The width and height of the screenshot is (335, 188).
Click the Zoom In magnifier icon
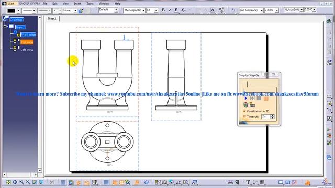click(21, 182)
